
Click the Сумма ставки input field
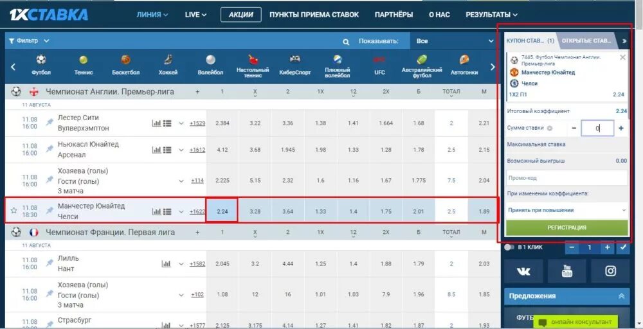pyautogui.click(x=597, y=129)
